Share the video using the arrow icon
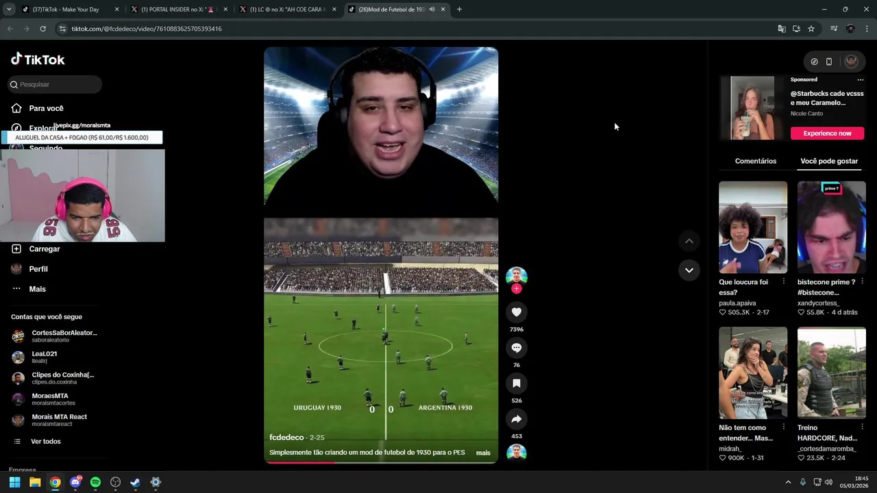Image resolution: width=877 pixels, height=493 pixels. [517, 419]
